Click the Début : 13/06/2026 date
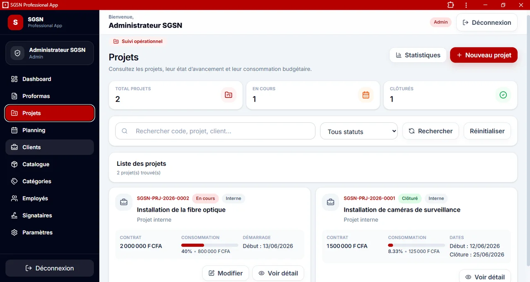 click(268, 246)
